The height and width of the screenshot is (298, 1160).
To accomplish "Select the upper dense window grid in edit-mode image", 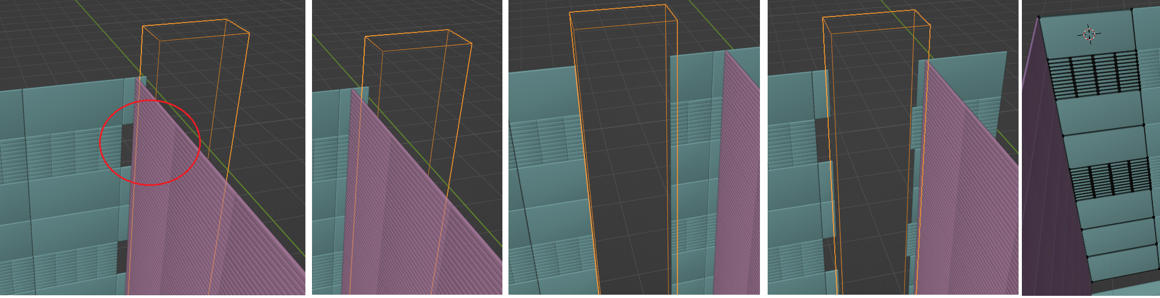I will [1093, 75].
